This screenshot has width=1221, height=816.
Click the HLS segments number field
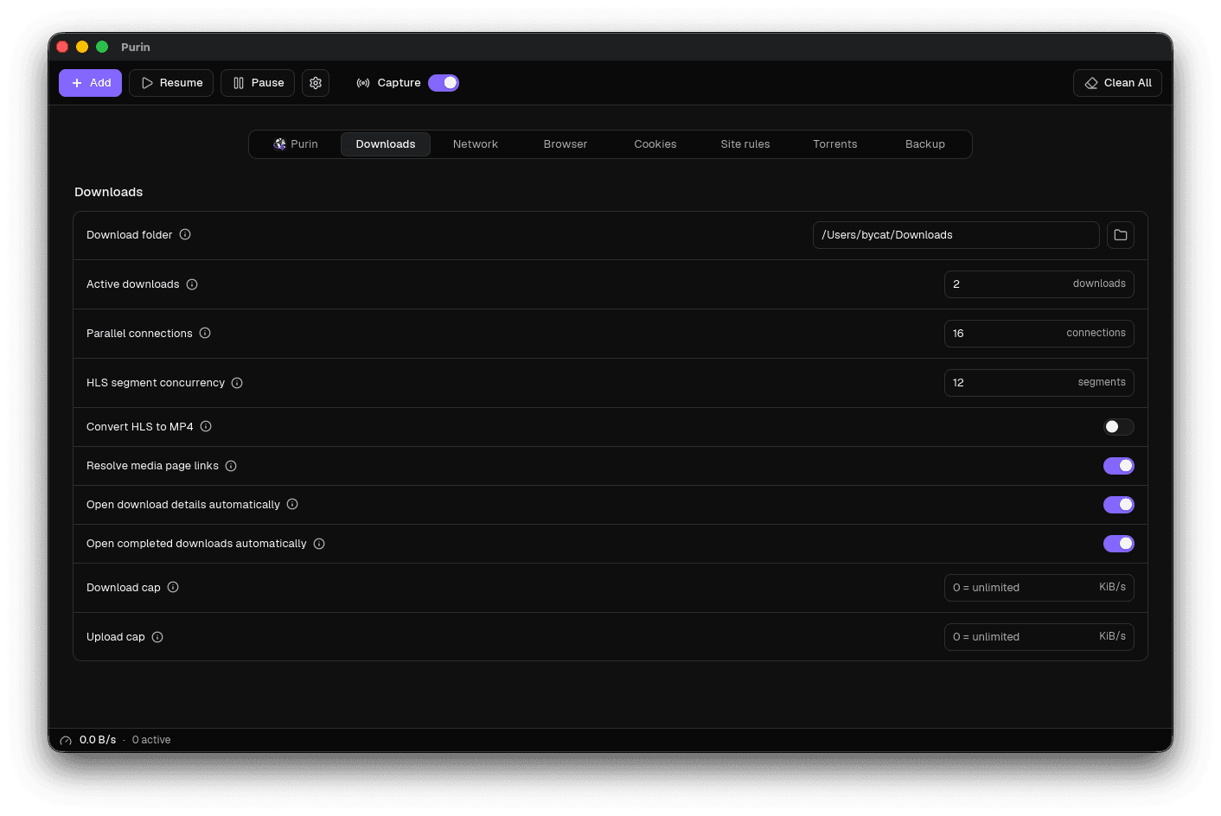(1039, 383)
